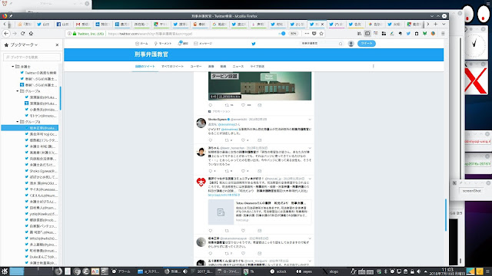This screenshot has height=276, width=492.
Task: Click the Pocket save icon in address bar
Action: point(314,34)
